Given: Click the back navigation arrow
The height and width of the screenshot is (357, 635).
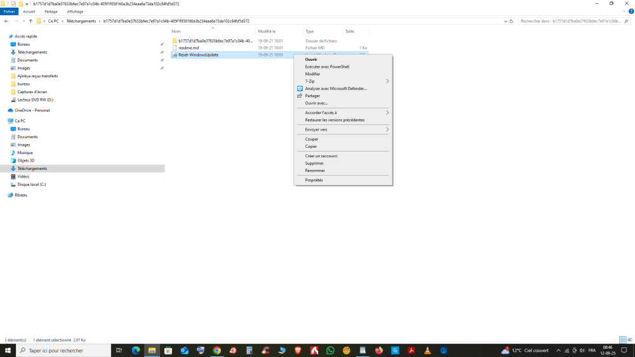Looking at the screenshot, I should tap(6, 21).
